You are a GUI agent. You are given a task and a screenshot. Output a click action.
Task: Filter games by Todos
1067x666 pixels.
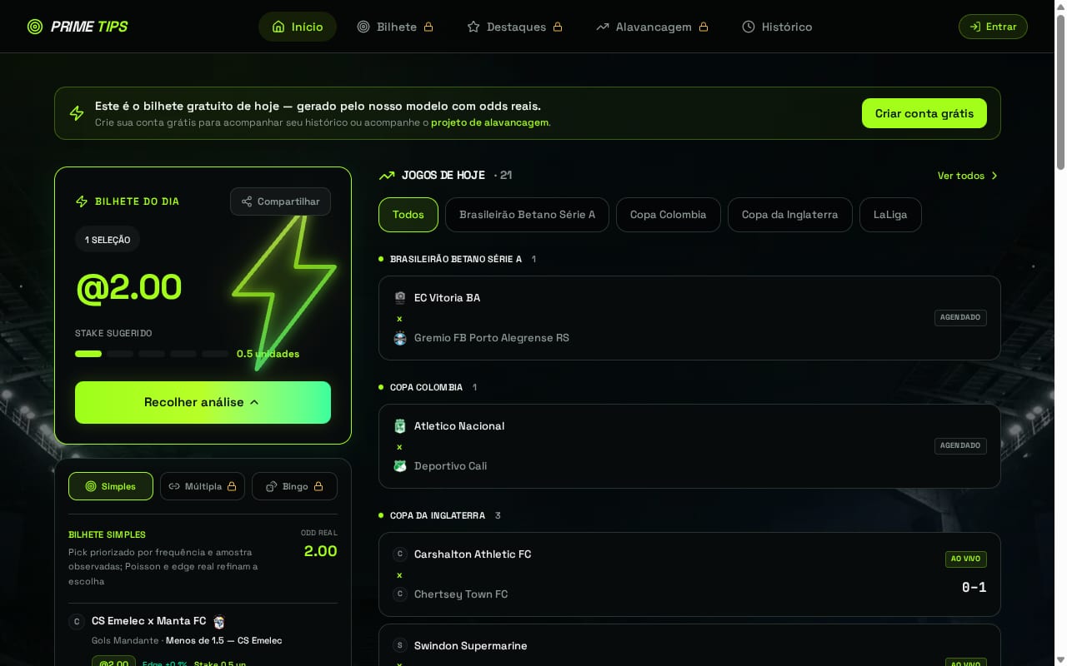tap(408, 215)
